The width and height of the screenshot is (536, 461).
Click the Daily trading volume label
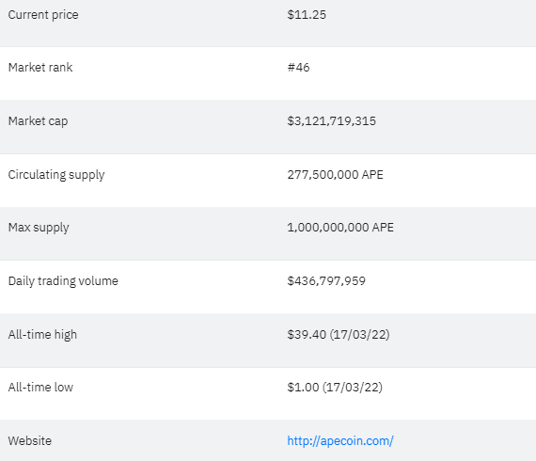[63, 281]
